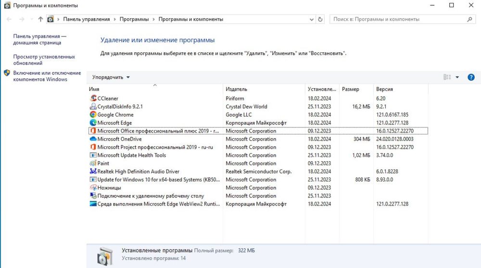Click the back navigation arrow
The width and height of the screenshot is (481, 268).
9,19
